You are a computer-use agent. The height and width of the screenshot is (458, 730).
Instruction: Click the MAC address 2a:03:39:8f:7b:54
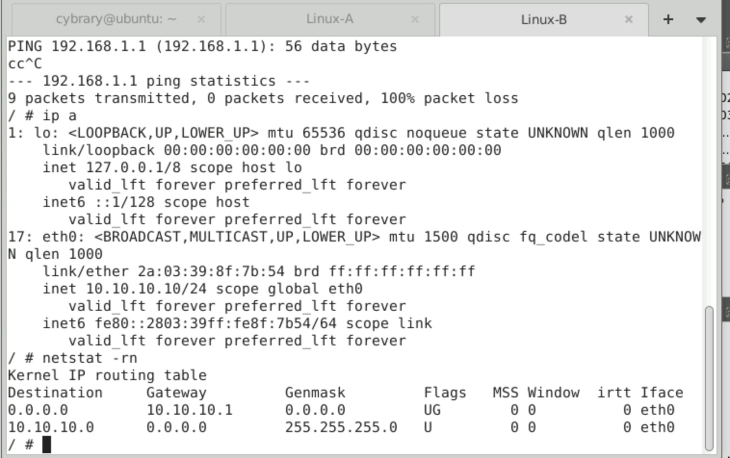(x=211, y=271)
